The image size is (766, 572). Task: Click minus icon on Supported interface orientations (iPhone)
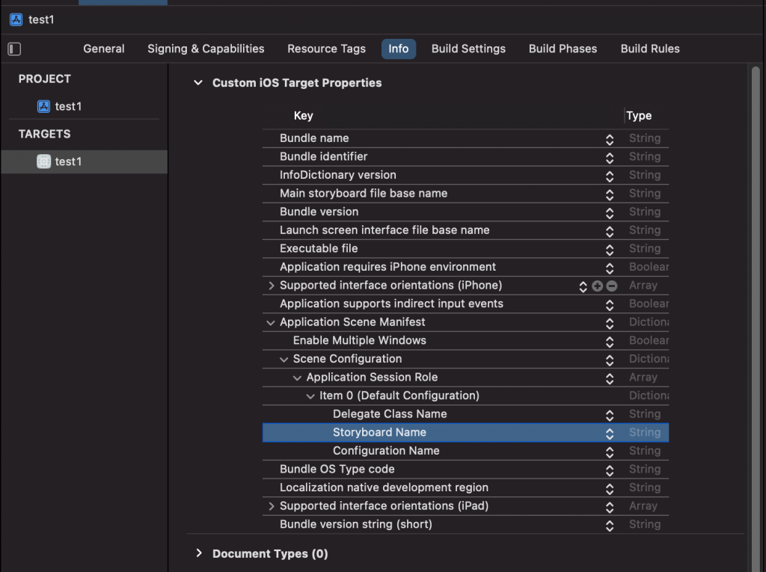[x=611, y=286]
